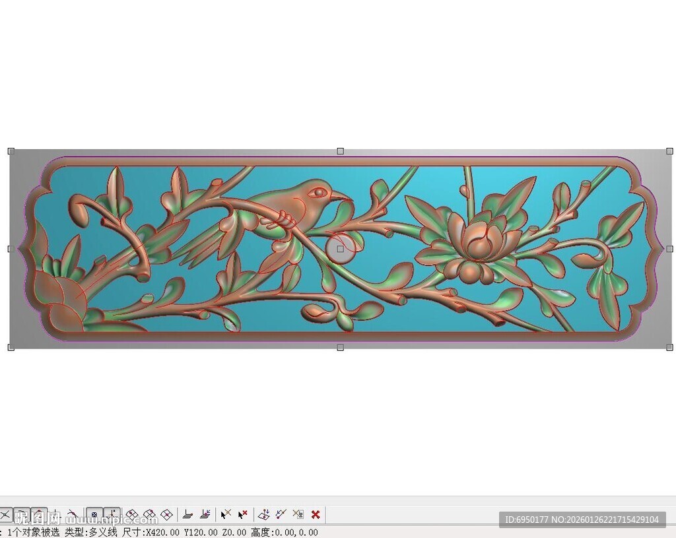Toggle the pressed crosshair point snap button
This screenshot has width=676, height=538.
[x=112, y=514]
